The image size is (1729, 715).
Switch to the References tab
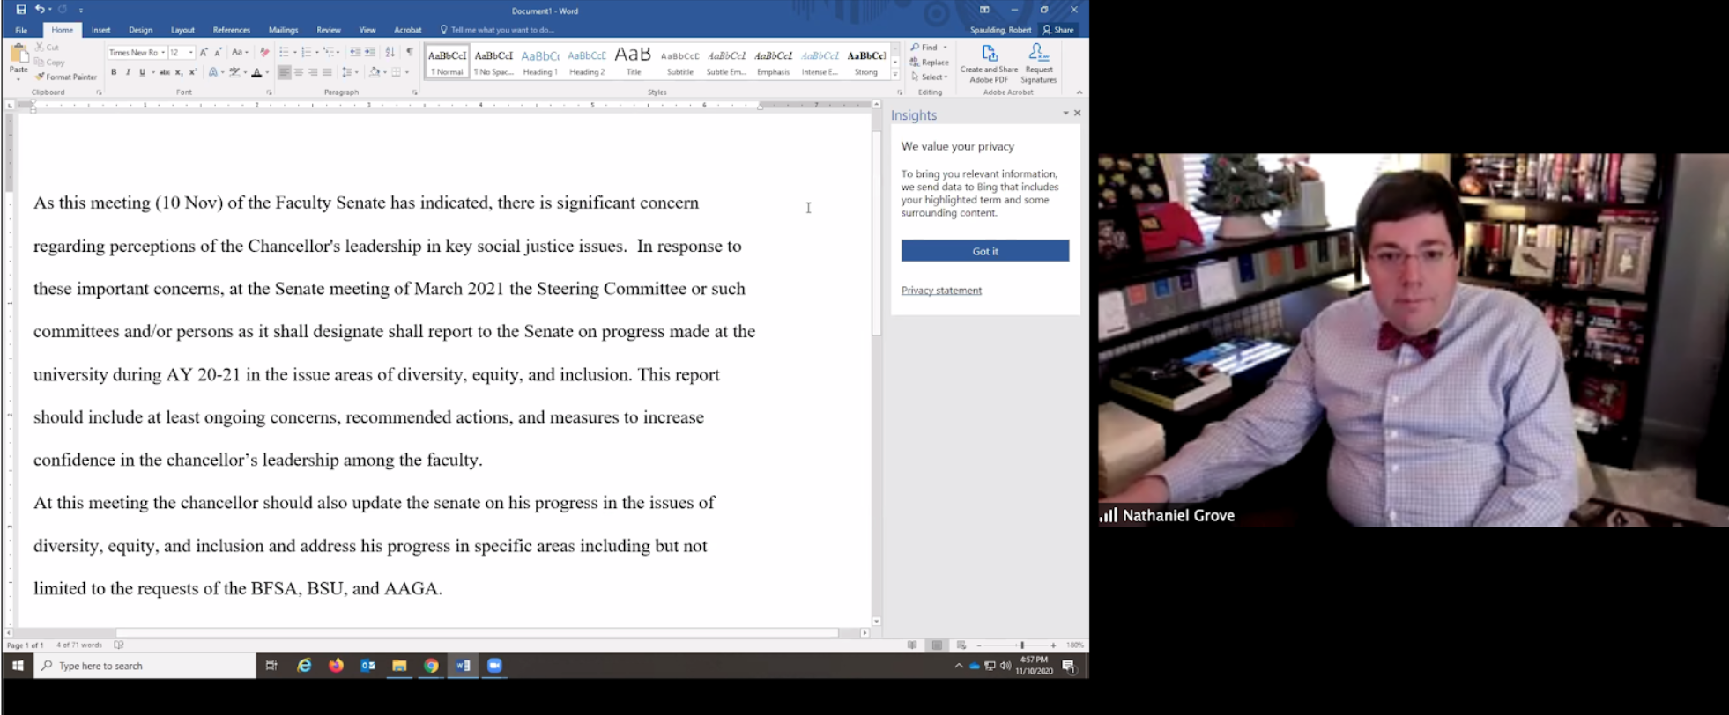point(232,30)
